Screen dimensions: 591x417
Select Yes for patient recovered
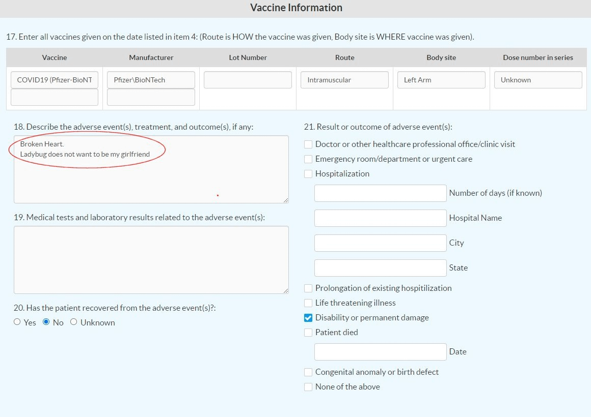point(17,322)
